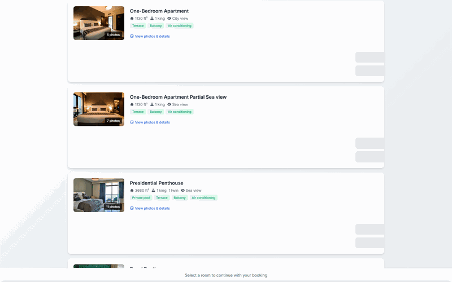Click the 1 king, 1 twin bed text
452x282 pixels.
[167, 191]
